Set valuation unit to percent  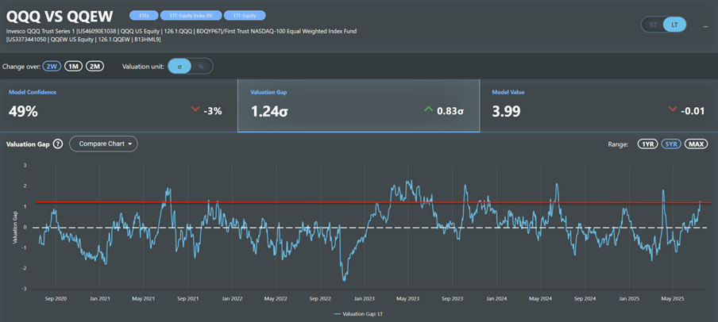point(201,67)
